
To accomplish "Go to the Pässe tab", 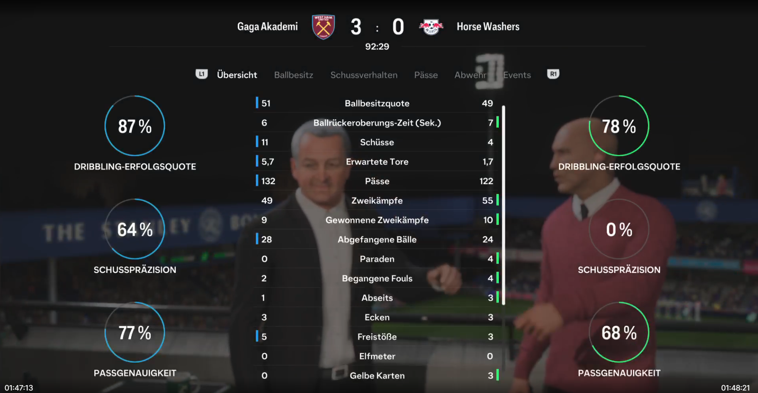I will click(426, 75).
